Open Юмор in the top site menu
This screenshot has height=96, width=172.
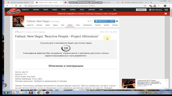pyautogui.click(x=46, y=10)
